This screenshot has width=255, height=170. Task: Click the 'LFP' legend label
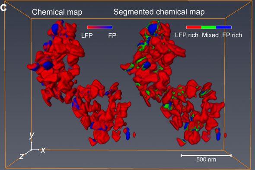tap(87, 35)
